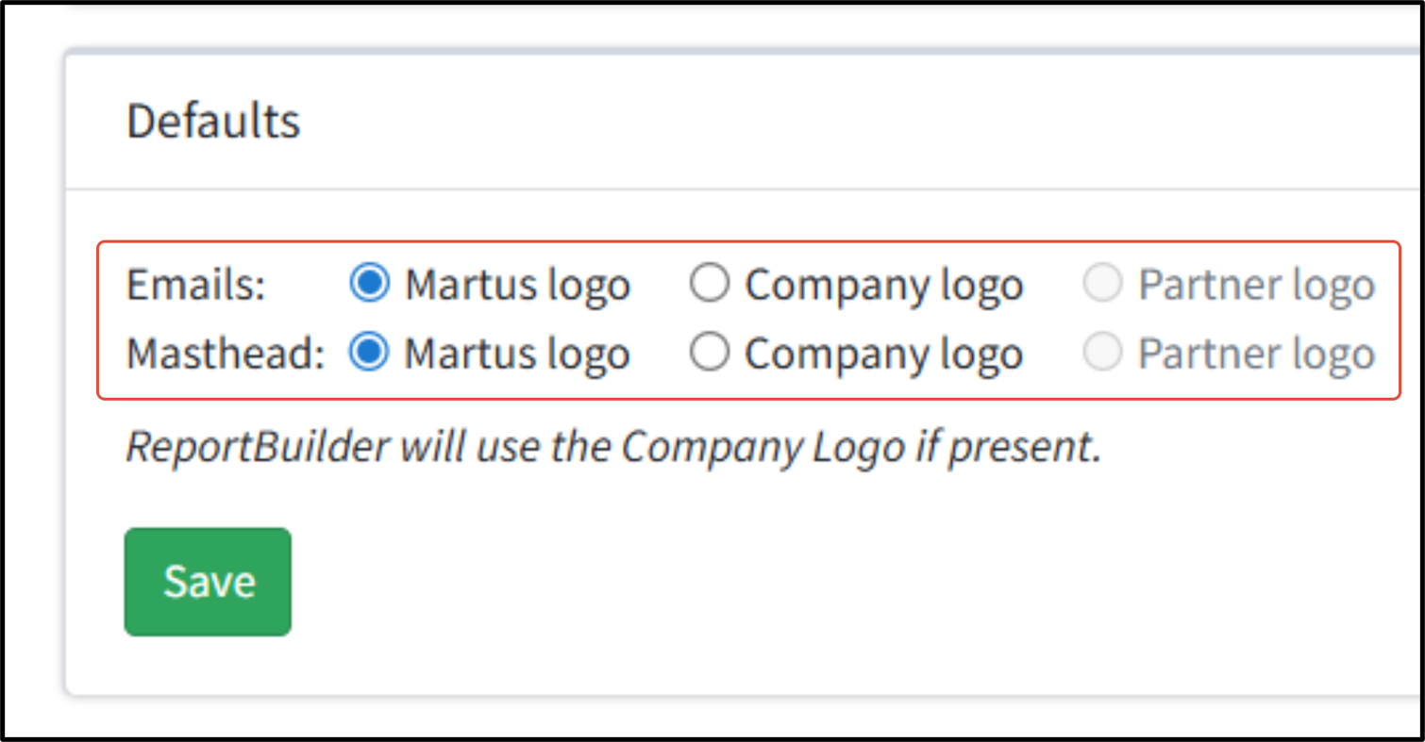Click the Defaults panel heading

pos(213,122)
